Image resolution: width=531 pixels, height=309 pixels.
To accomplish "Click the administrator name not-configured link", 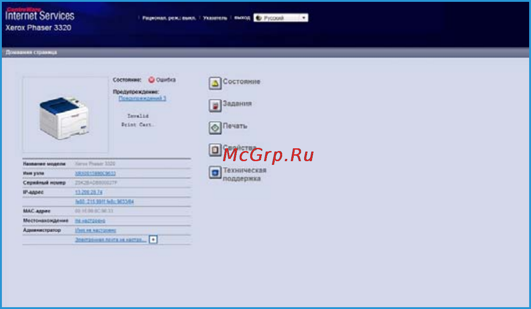I will (95, 230).
